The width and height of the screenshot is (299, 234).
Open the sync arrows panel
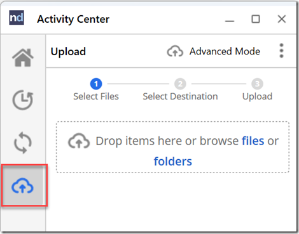point(23,143)
